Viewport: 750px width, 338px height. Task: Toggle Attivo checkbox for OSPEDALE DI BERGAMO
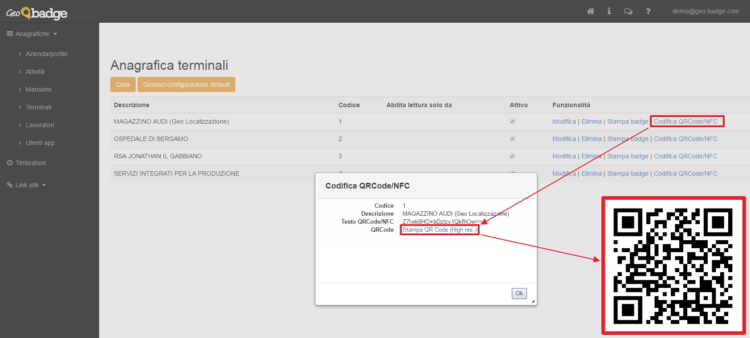tap(512, 139)
